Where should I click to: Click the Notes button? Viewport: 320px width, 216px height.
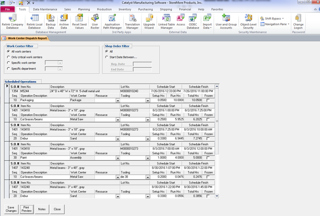42,209
